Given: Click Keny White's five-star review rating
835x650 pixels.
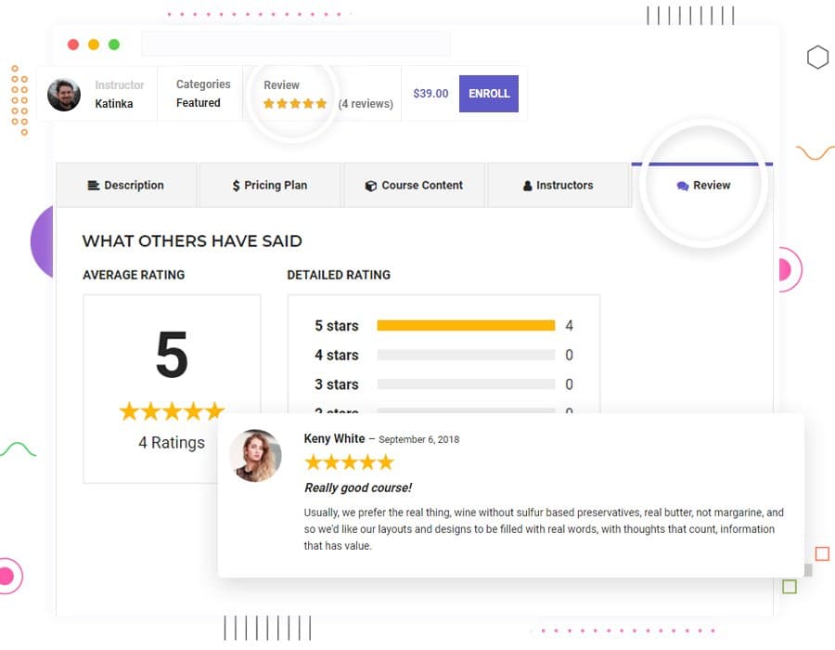Looking at the screenshot, I should 349,462.
